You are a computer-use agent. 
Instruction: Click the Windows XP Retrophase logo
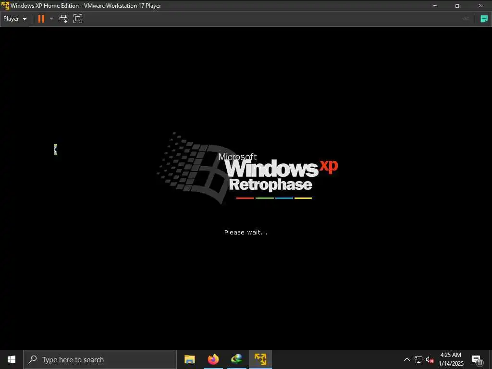pos(247,168)
